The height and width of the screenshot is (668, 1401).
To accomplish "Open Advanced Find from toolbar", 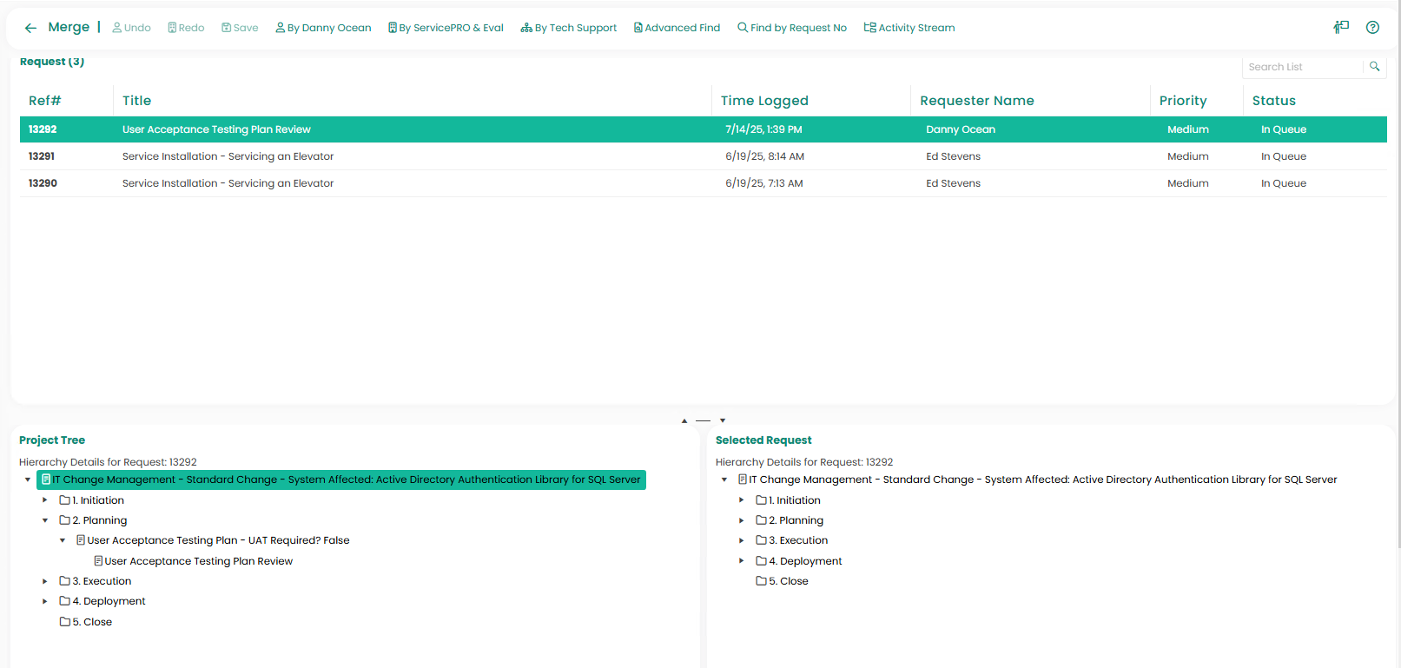I will tap(677, 28).
